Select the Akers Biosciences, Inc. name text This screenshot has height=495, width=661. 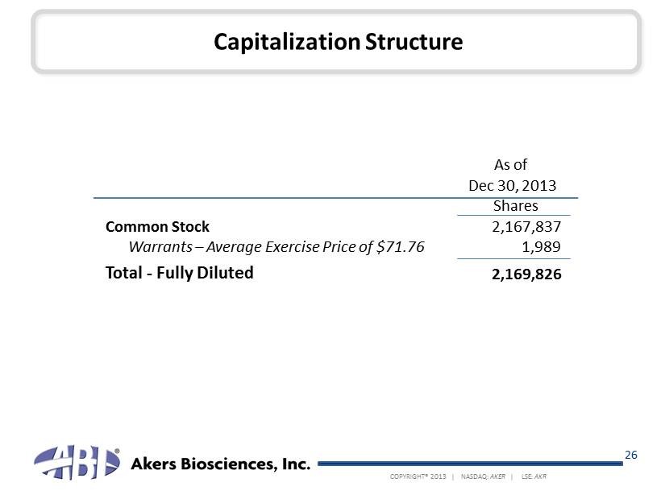tap(220, 464)
